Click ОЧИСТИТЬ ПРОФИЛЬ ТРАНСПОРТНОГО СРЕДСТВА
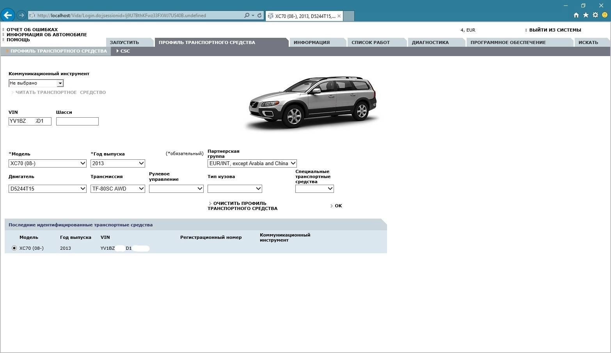This screenshot has height=353, width=611. [x=242, y=206]
